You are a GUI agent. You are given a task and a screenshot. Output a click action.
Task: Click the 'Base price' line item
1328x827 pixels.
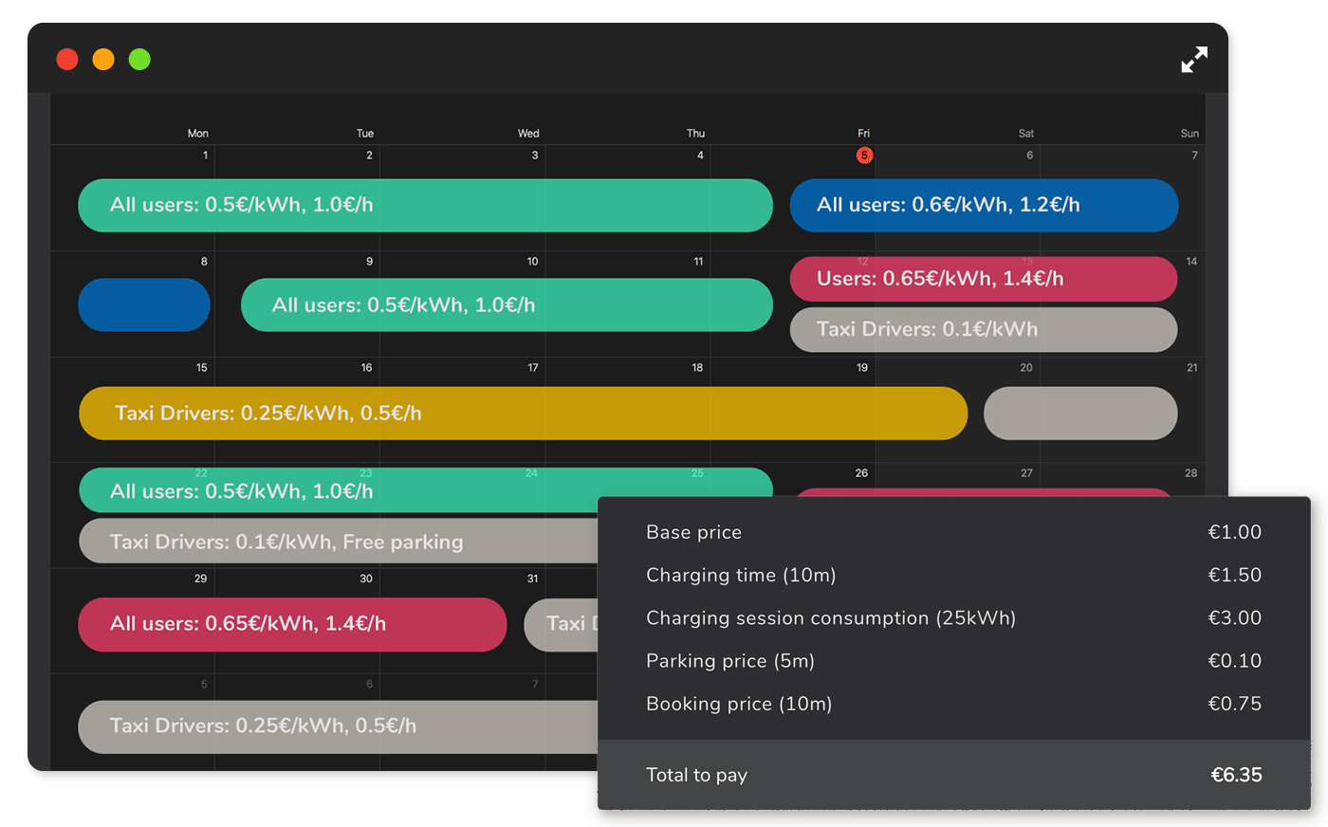(x=953, y=533)
